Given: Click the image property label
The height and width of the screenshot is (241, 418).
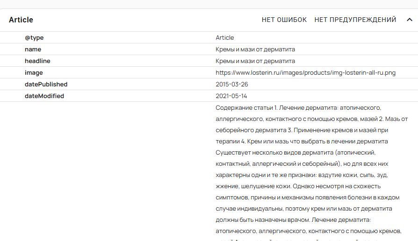Looking at the screenshot, I should tap(34, 72).
